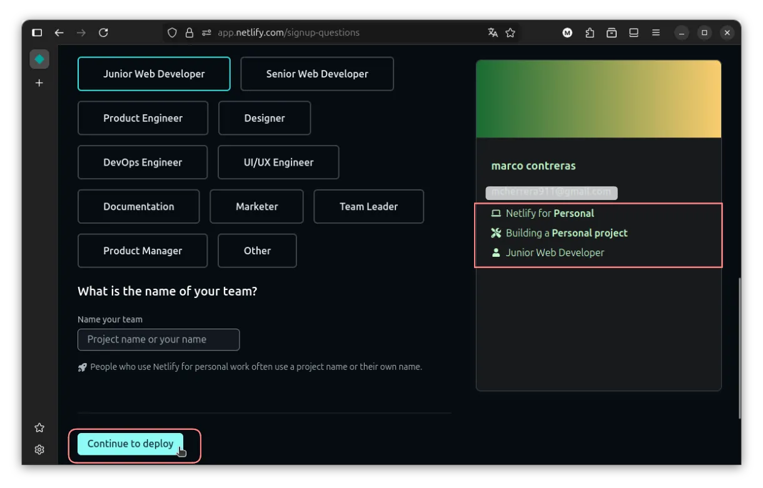The height and width of the screenshot is (488, 763).
Task: Open the sidebar settings gear
Action: click(x=39, y=450)
